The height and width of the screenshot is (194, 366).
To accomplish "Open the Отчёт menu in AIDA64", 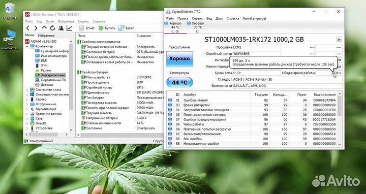I will (50, 21).
